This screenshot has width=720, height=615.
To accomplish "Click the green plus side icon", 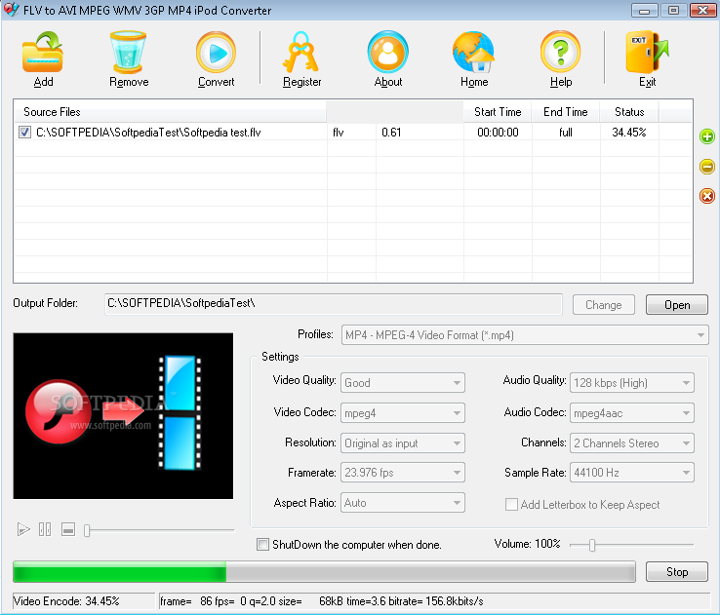I will (x=707, y=136).
